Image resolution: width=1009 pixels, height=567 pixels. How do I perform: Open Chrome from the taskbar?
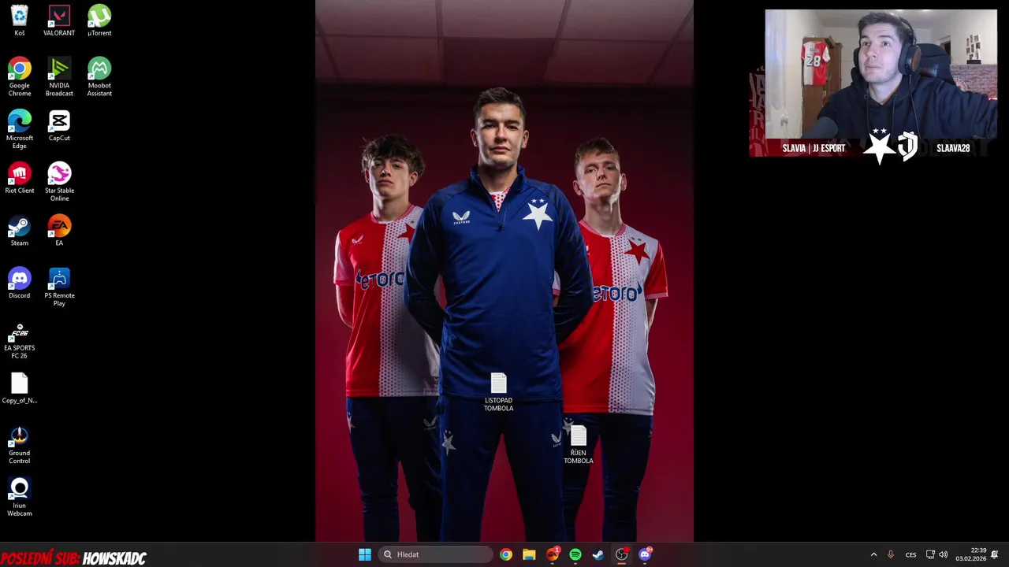506,554
